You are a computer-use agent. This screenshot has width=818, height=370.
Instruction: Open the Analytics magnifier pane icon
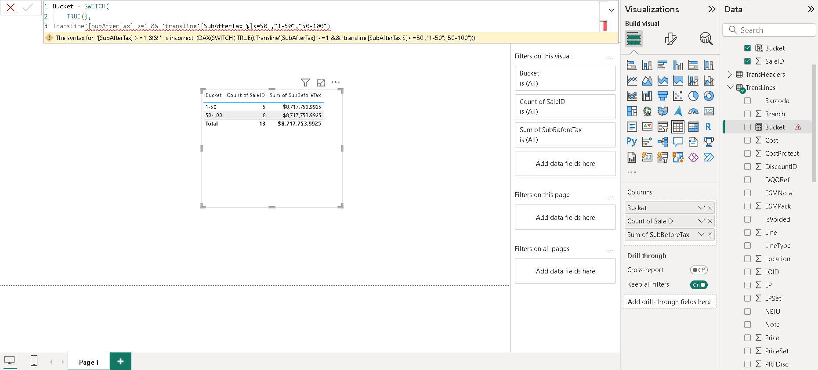(706, 39)
